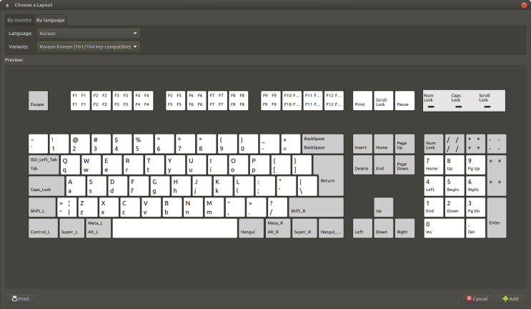Click the numpad 7 Home key
The height and width of the screenshot is (309, 531).
[x=434, y=165]
